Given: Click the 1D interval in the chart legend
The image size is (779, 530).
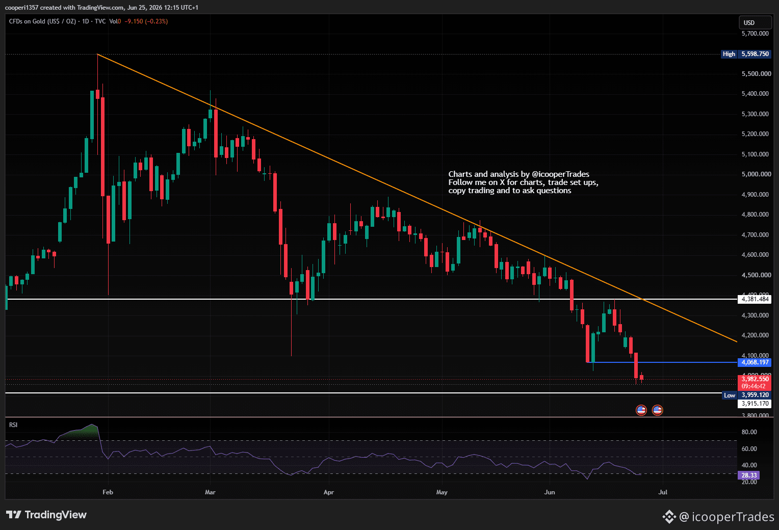Looking at the screenshot, I should pos(86,21).
